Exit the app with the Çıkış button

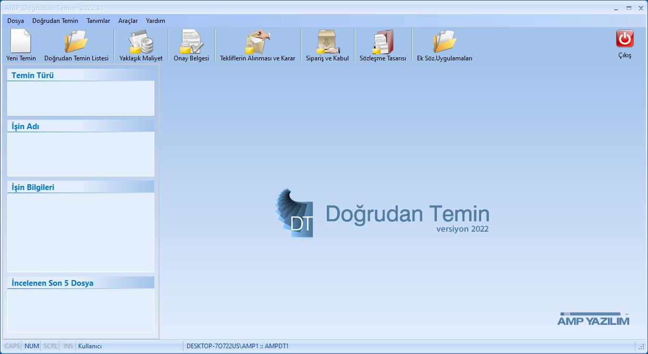point(625,45)
